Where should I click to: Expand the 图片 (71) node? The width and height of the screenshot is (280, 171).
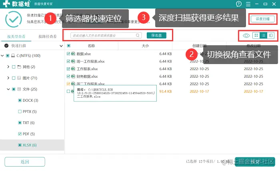pos(8,78)
